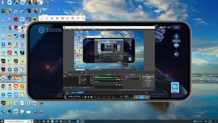Viewport: 218px width, 123px height.
Task: Open the 工具 menu in OBS
Action: (x=100, y=30)
